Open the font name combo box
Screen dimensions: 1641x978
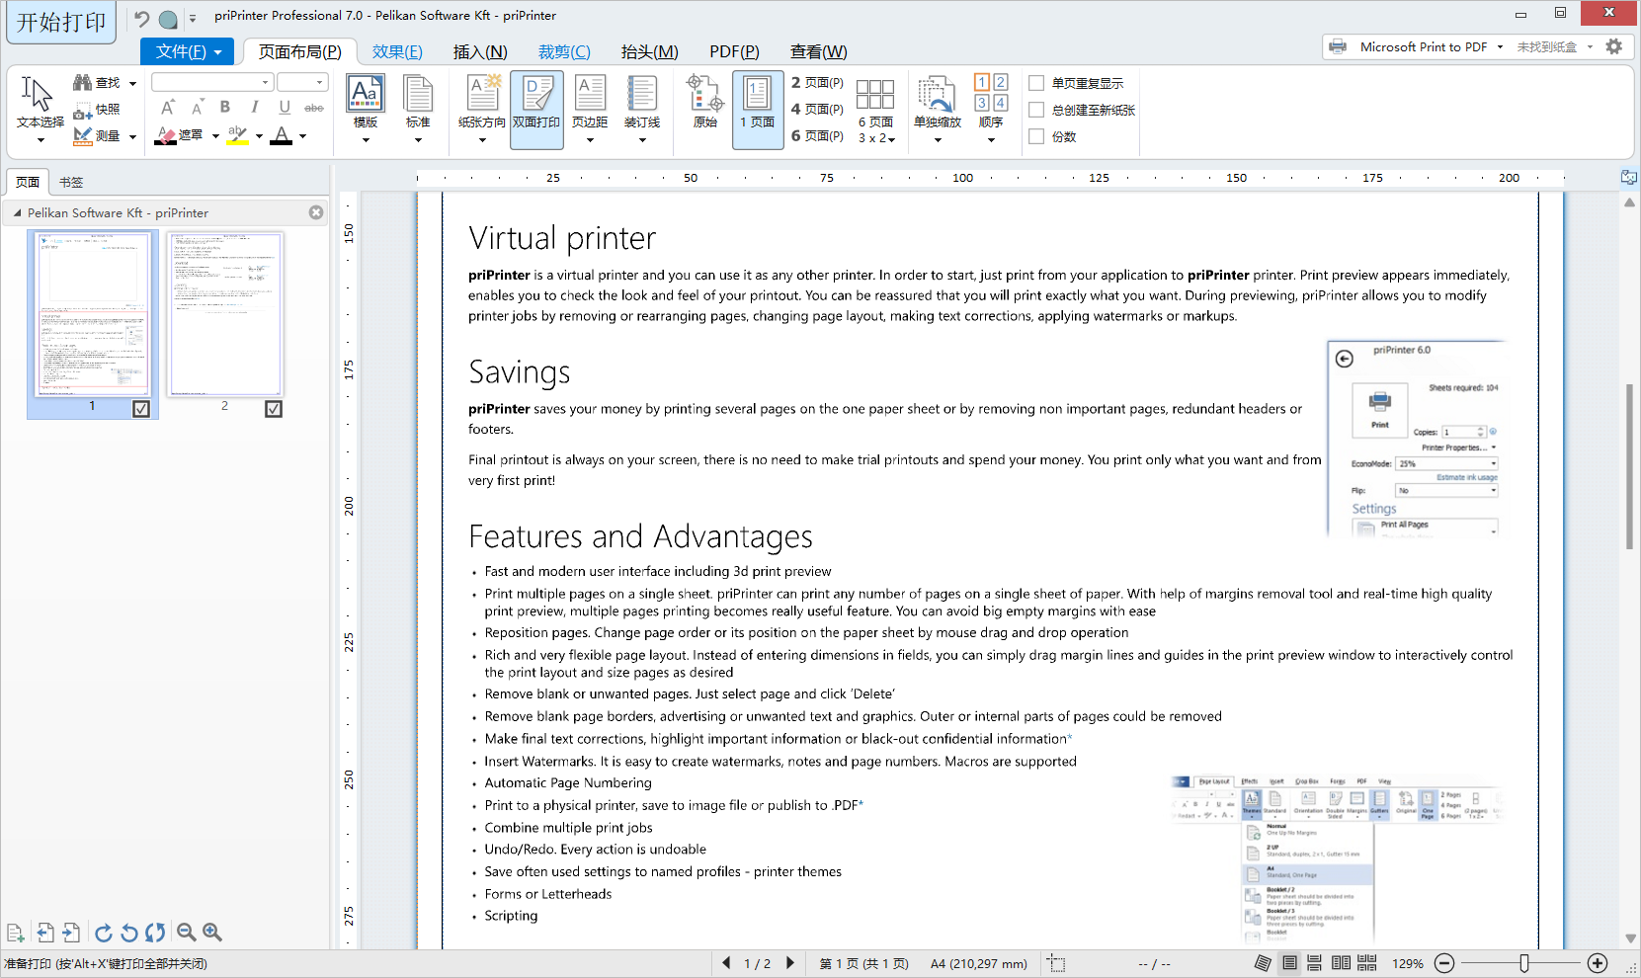tap(211, 82)
